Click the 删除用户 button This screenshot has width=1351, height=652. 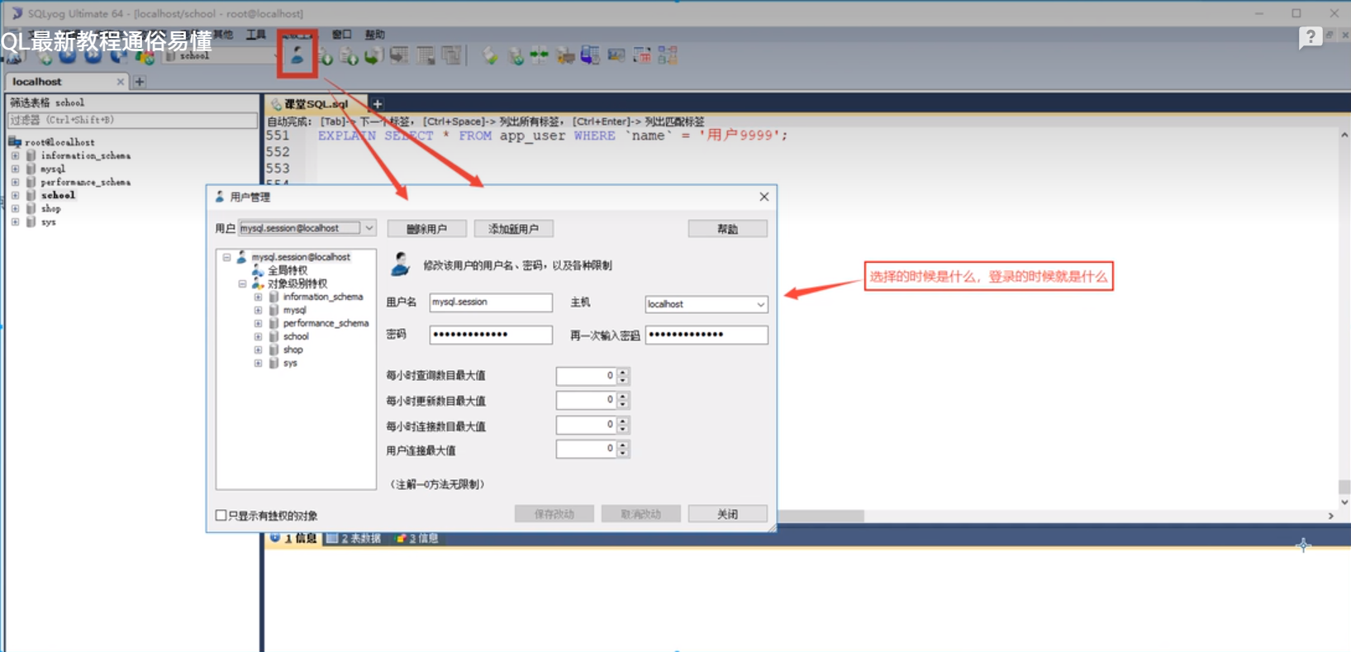click(x=426, y=229)
